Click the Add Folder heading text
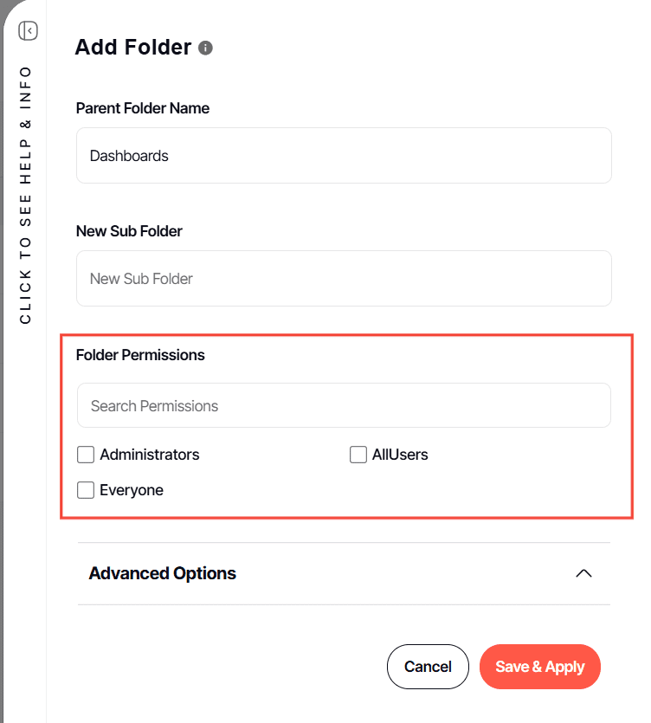Image resolution: width=651 pixels, height=723 pixels. click(x=132, y=48)
